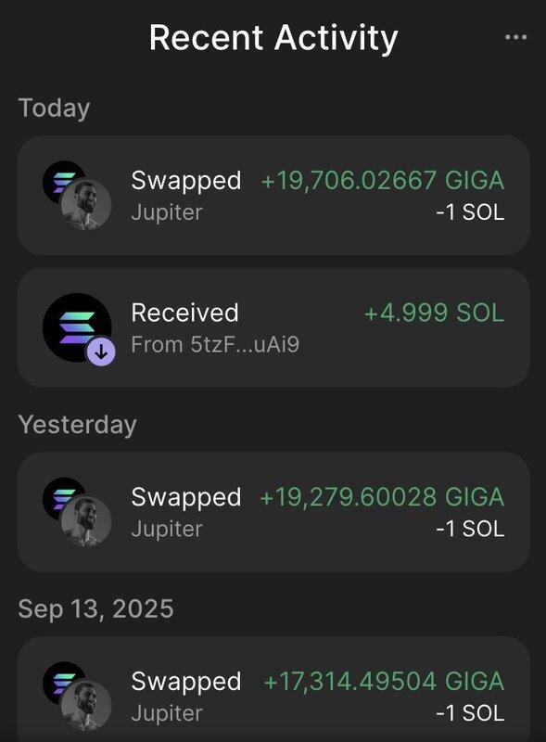
Task: Tap the GIGA token icon in yesterday's swap
Action: click(x=86, y=521)
